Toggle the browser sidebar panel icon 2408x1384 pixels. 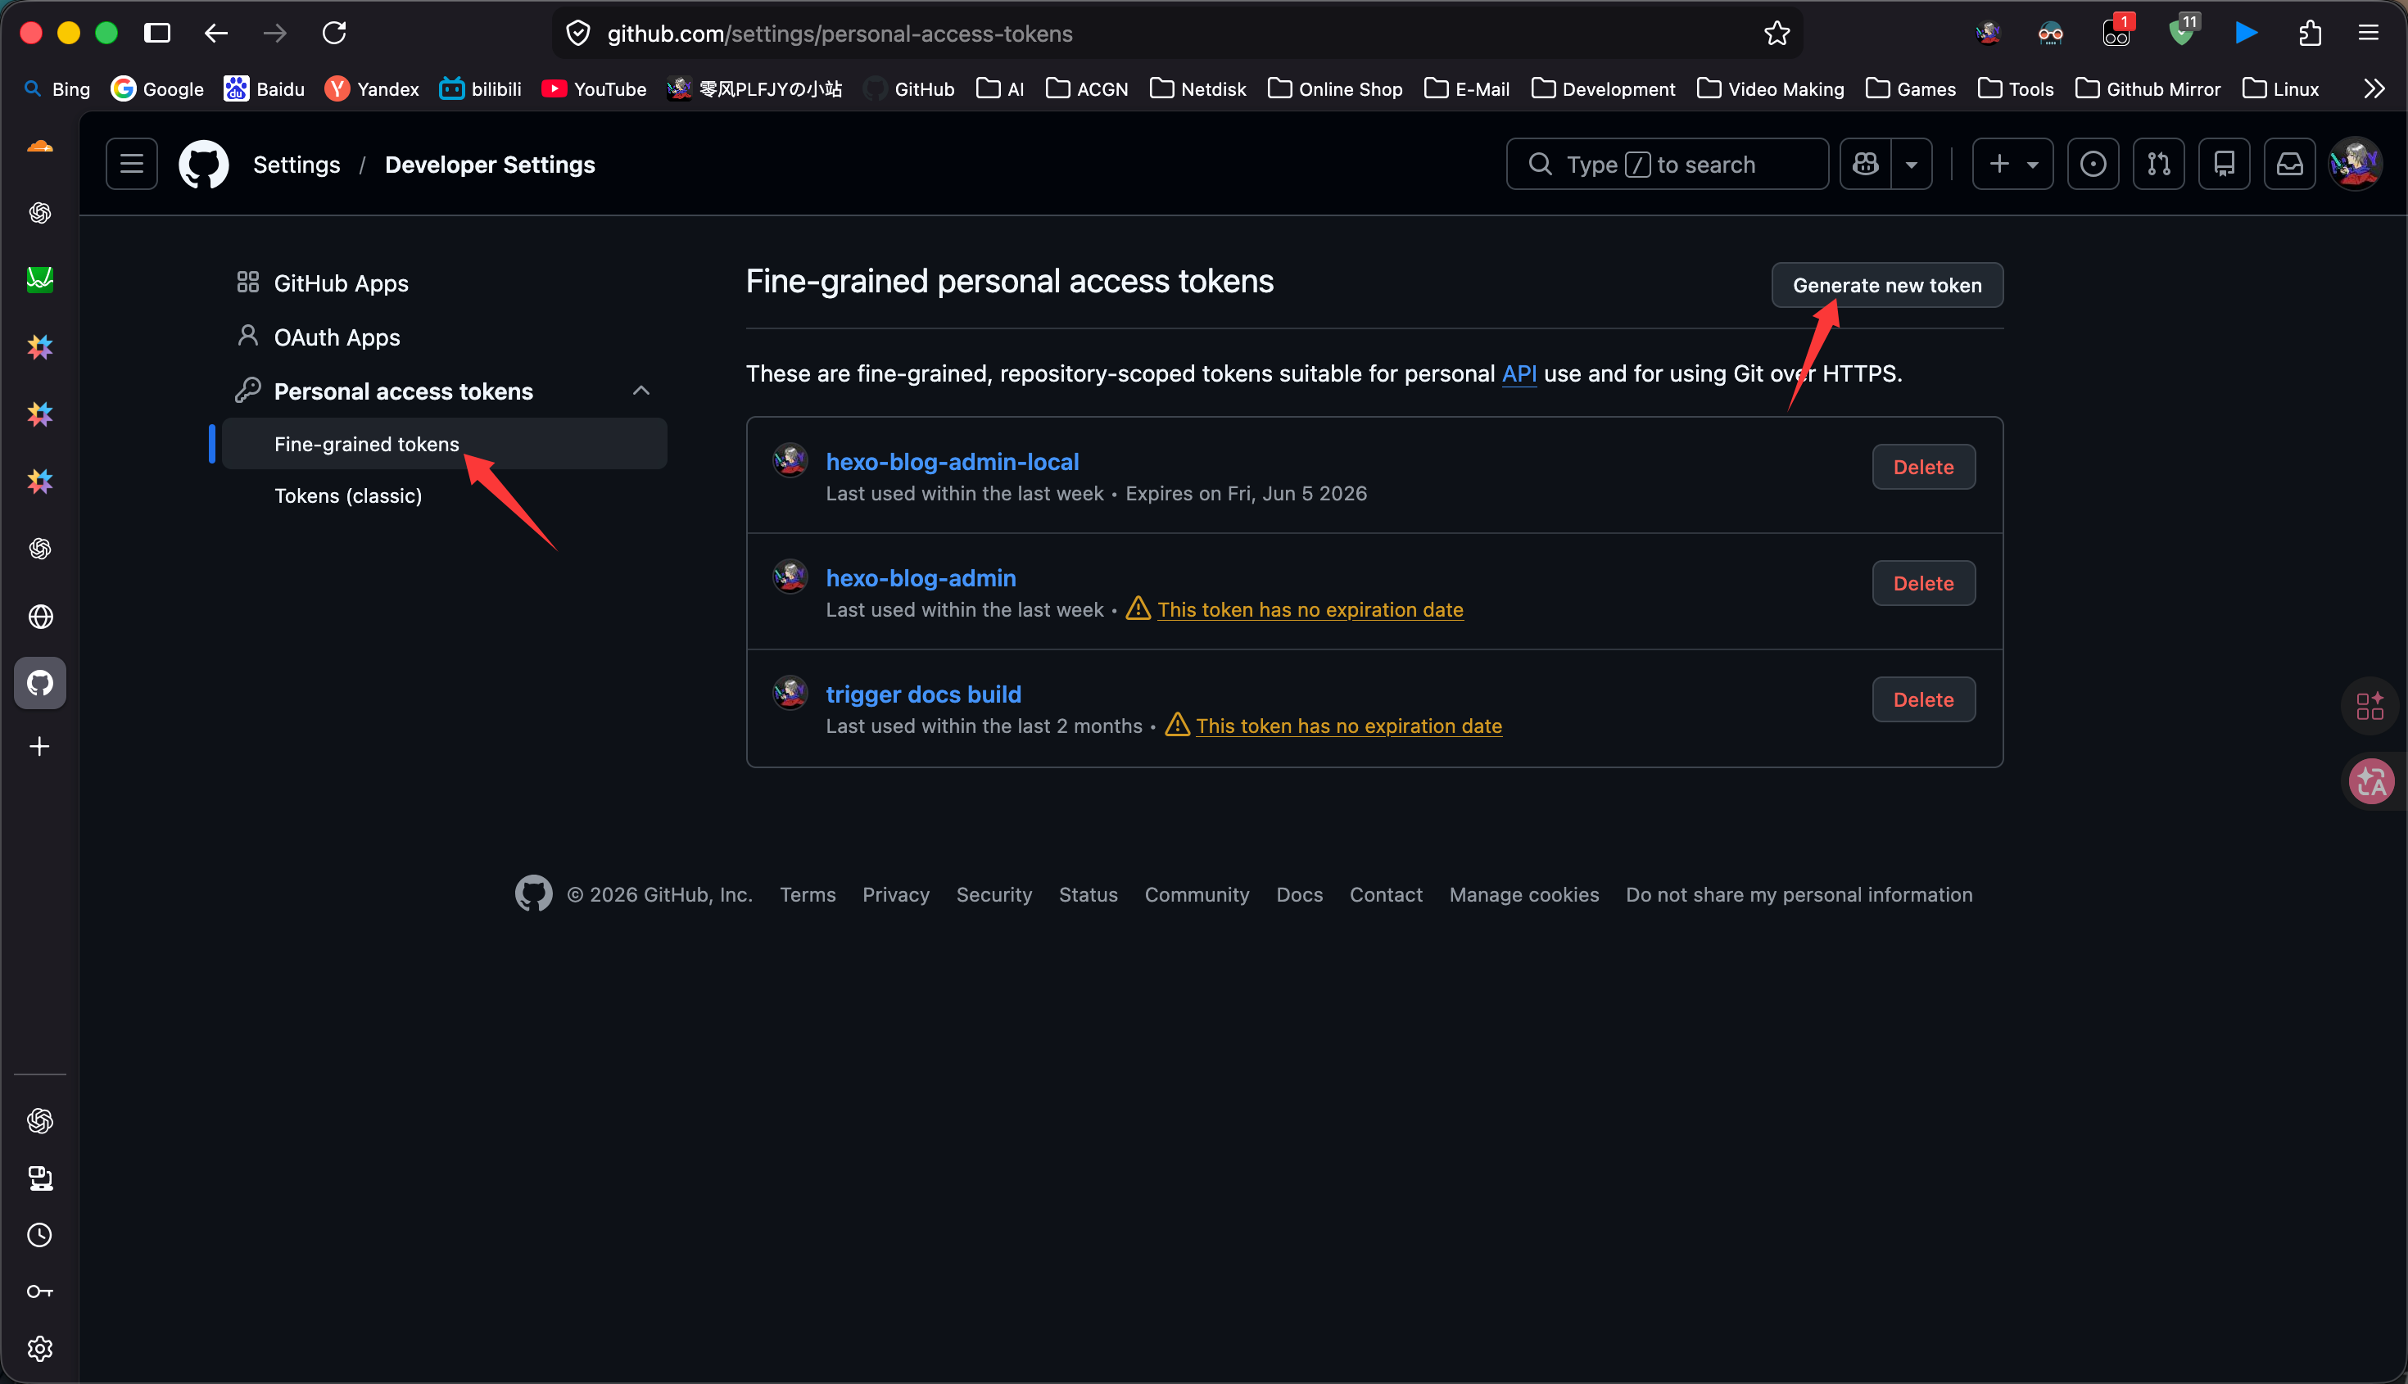157,34
